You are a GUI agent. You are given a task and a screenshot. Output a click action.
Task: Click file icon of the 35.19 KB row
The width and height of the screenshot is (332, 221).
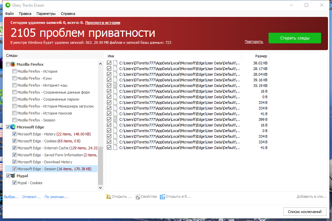tap(115, 86)
